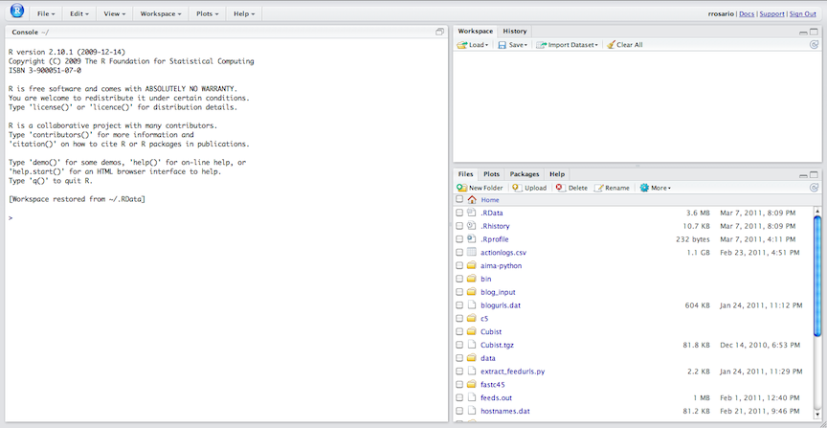Screen dimensions: 827x428
Task: Expand the Import Dataset dropdown
Action: (x=567, y=45)
